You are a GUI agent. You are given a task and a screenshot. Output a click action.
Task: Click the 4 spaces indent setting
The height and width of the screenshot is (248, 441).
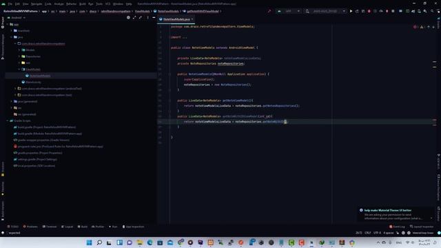(389, 233)
